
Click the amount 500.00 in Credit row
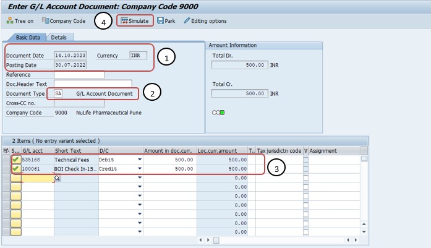170,169
